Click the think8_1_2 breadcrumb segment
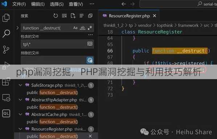This screenshot has height=139, width=217. click(114, 25)
